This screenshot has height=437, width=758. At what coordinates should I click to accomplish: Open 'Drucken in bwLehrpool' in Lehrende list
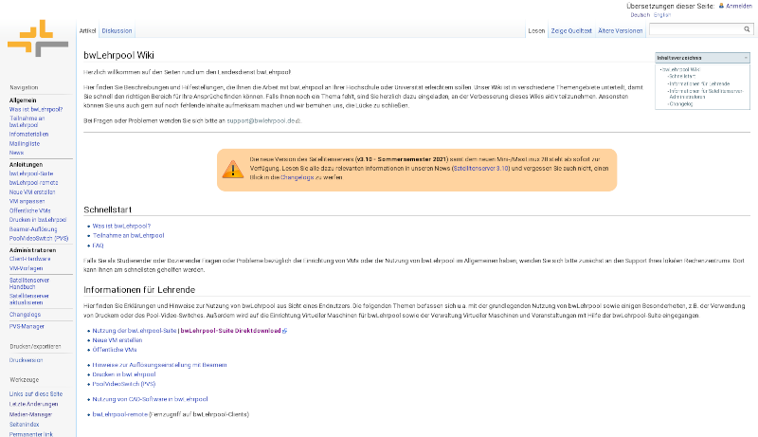[x=124, y=374]
